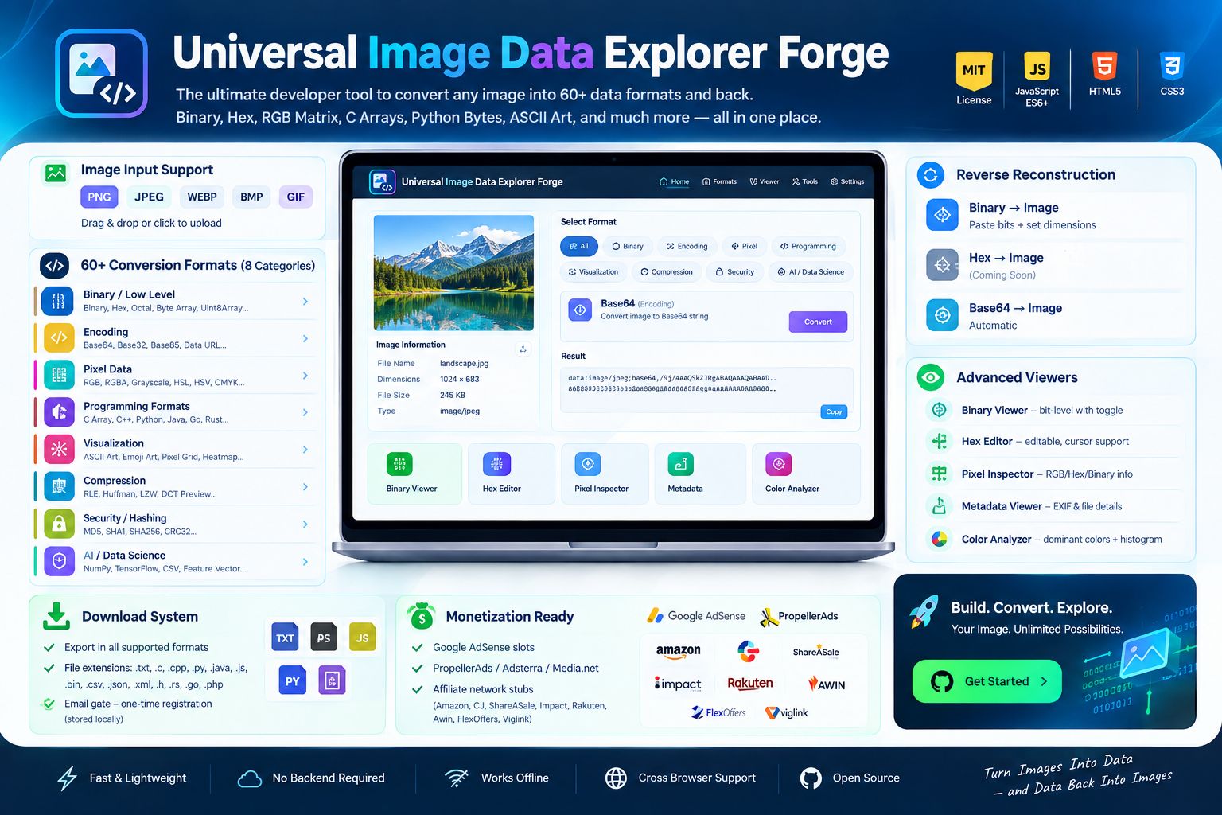Click the Encoding category code icon
The height and width of the screenshot is (815, 1222).
coord(58,338)
